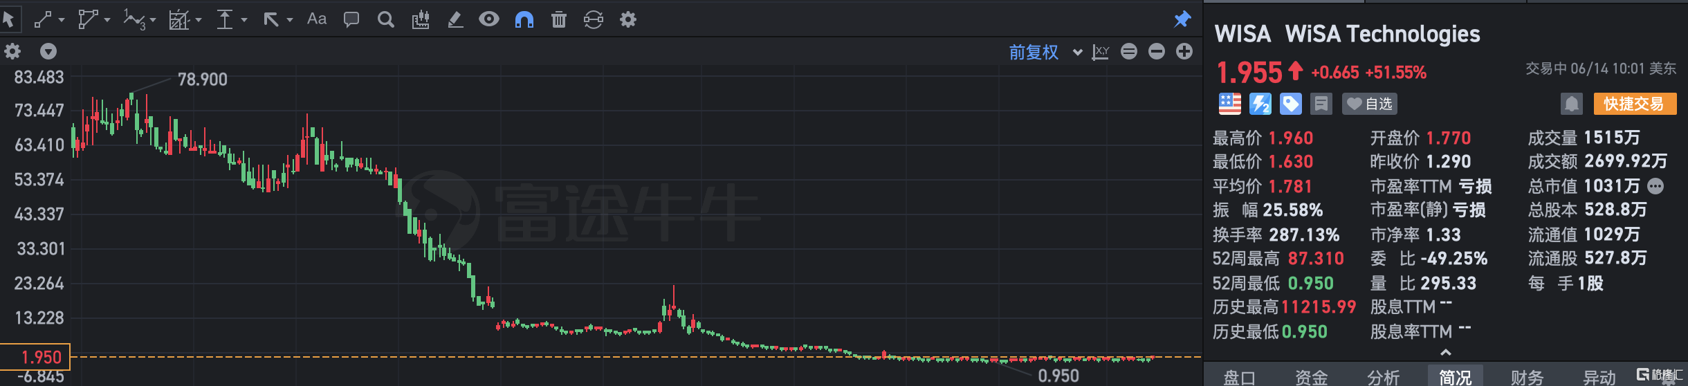Expand the circular down-arrow indicator menu
This screenshot has width=1688, height=386.
pos(48,51)
